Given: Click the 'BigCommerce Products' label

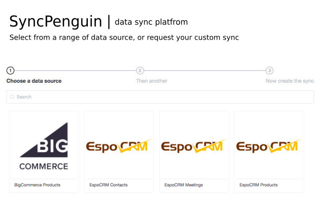Looking at the screenshot, I should click(x=37, y=185).
